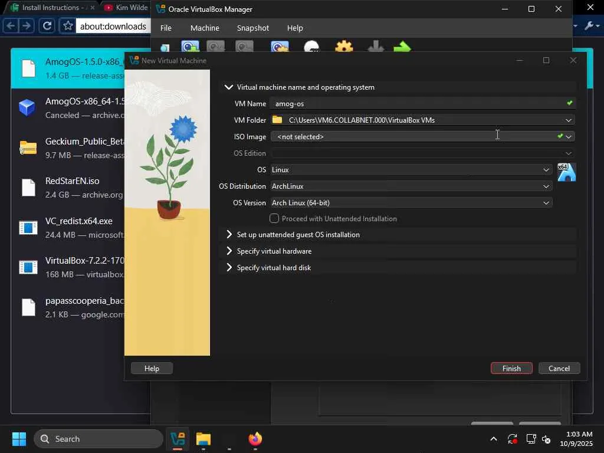This screenshot has height=453, width=604.
Task: Open the File menu in VirtualBox Manager
Action: coord(166,28)
